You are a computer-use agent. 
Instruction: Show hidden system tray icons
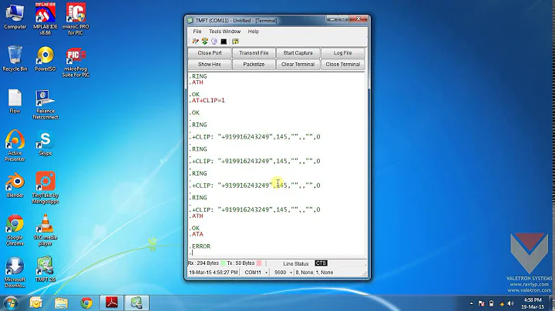tap(472, 303)
